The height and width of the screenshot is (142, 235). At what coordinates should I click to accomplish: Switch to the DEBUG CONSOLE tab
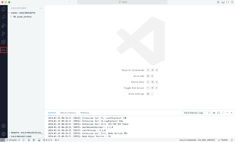tap(68, 113)
